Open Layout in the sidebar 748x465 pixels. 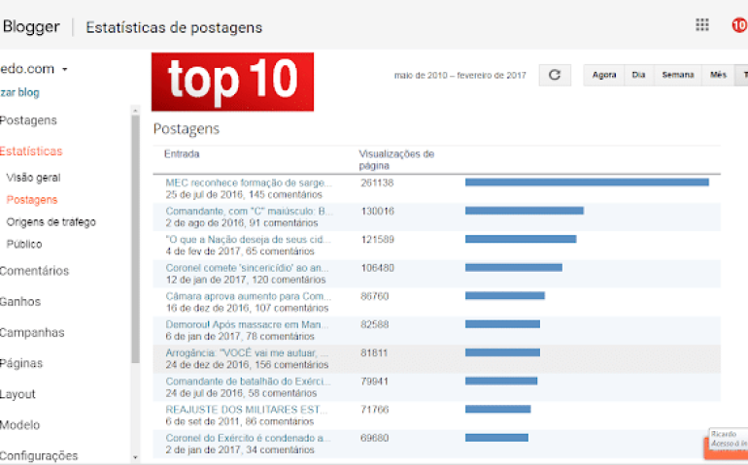(x=17, y=394)
